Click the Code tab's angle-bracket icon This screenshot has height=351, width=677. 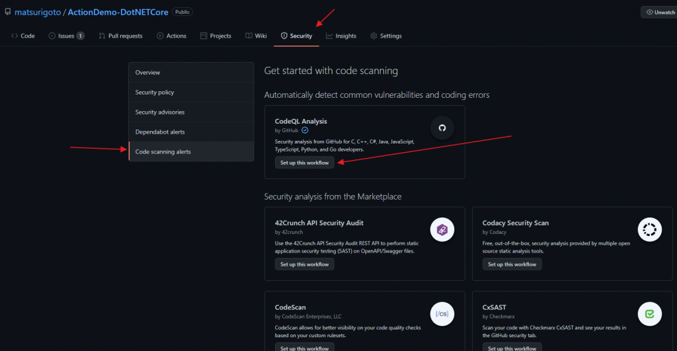click(15, 36)
